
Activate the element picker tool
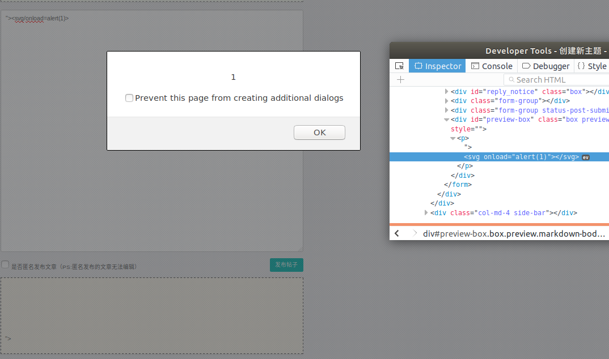tap(399, 66)
